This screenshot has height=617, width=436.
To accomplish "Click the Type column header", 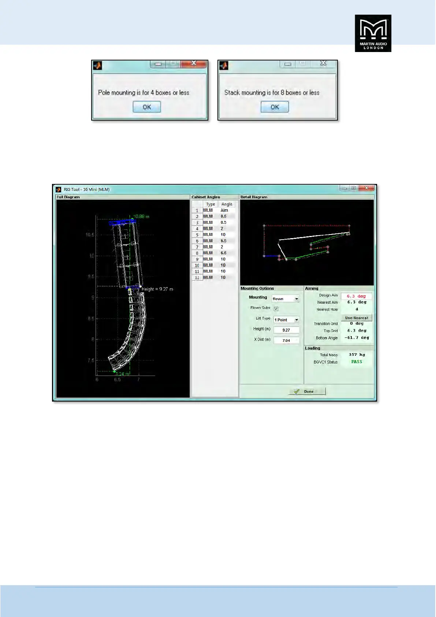I will click(x=210, y=204).
